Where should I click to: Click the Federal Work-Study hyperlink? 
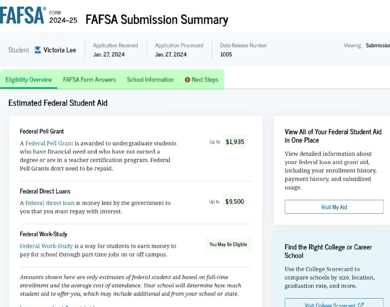pyautogui.click(x=46, y=246)
